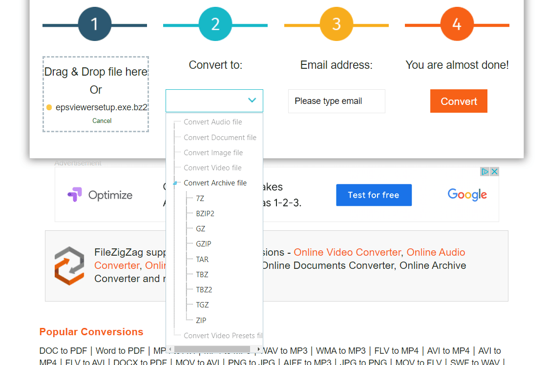This screenshot has width=548, height=365.
Task: Open the Online Audio link
Action: pyautogui.click(x=436, y=252)
